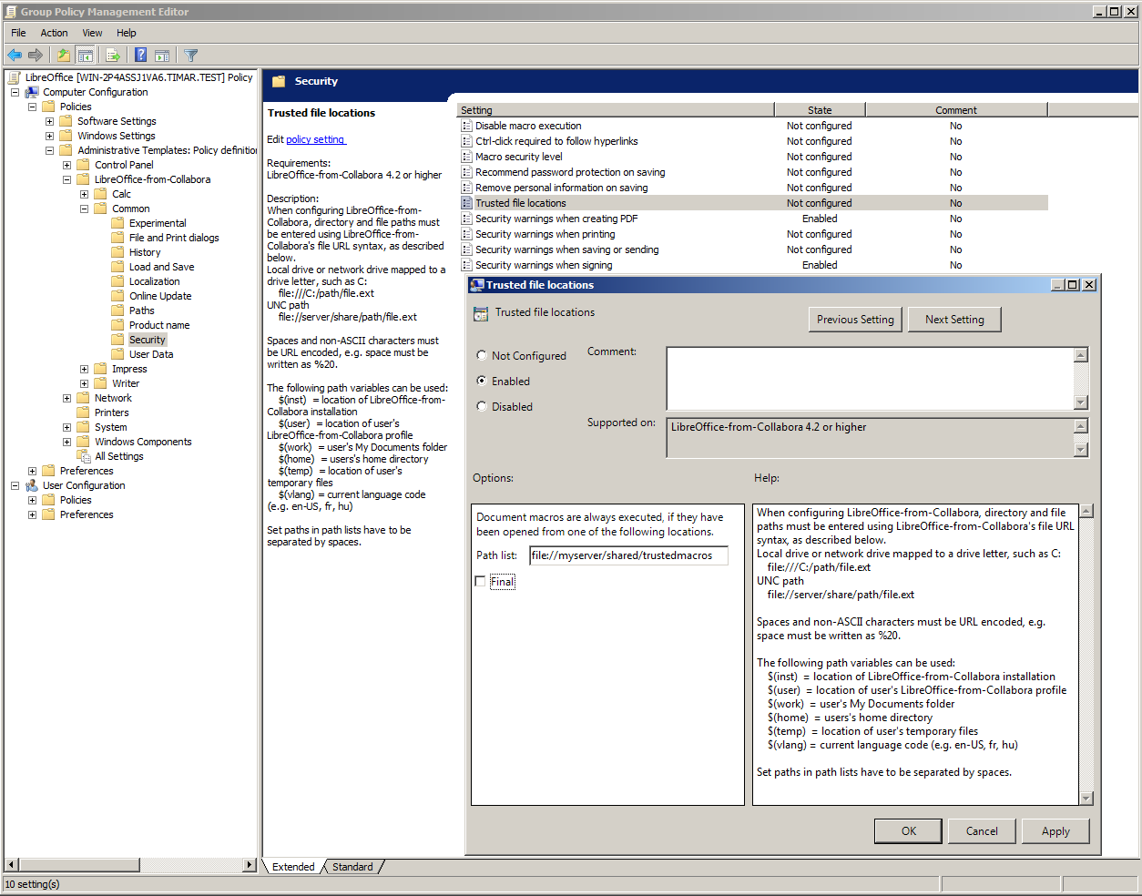
Task: Click the Printers folder icon in tree
Action: click(84, 412)
